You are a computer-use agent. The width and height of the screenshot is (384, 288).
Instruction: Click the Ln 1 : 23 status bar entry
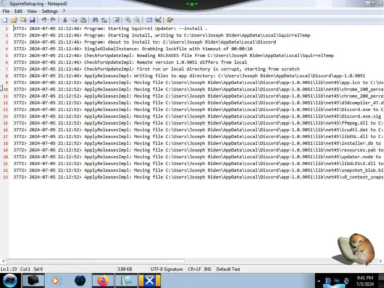click(9, 269)
